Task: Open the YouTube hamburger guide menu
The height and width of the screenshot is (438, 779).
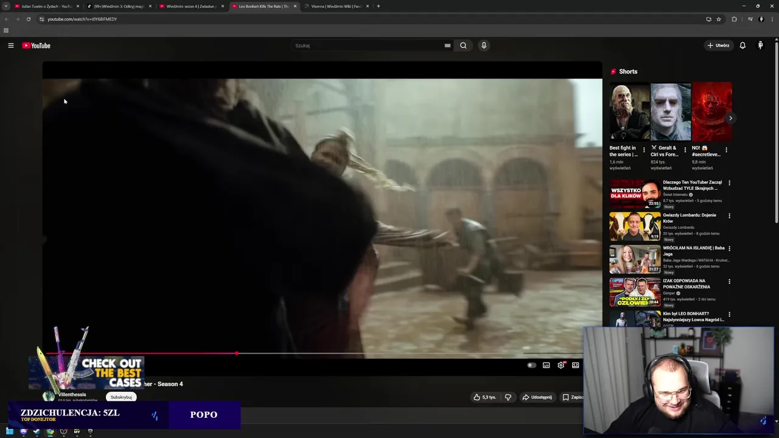Action: 10,46
